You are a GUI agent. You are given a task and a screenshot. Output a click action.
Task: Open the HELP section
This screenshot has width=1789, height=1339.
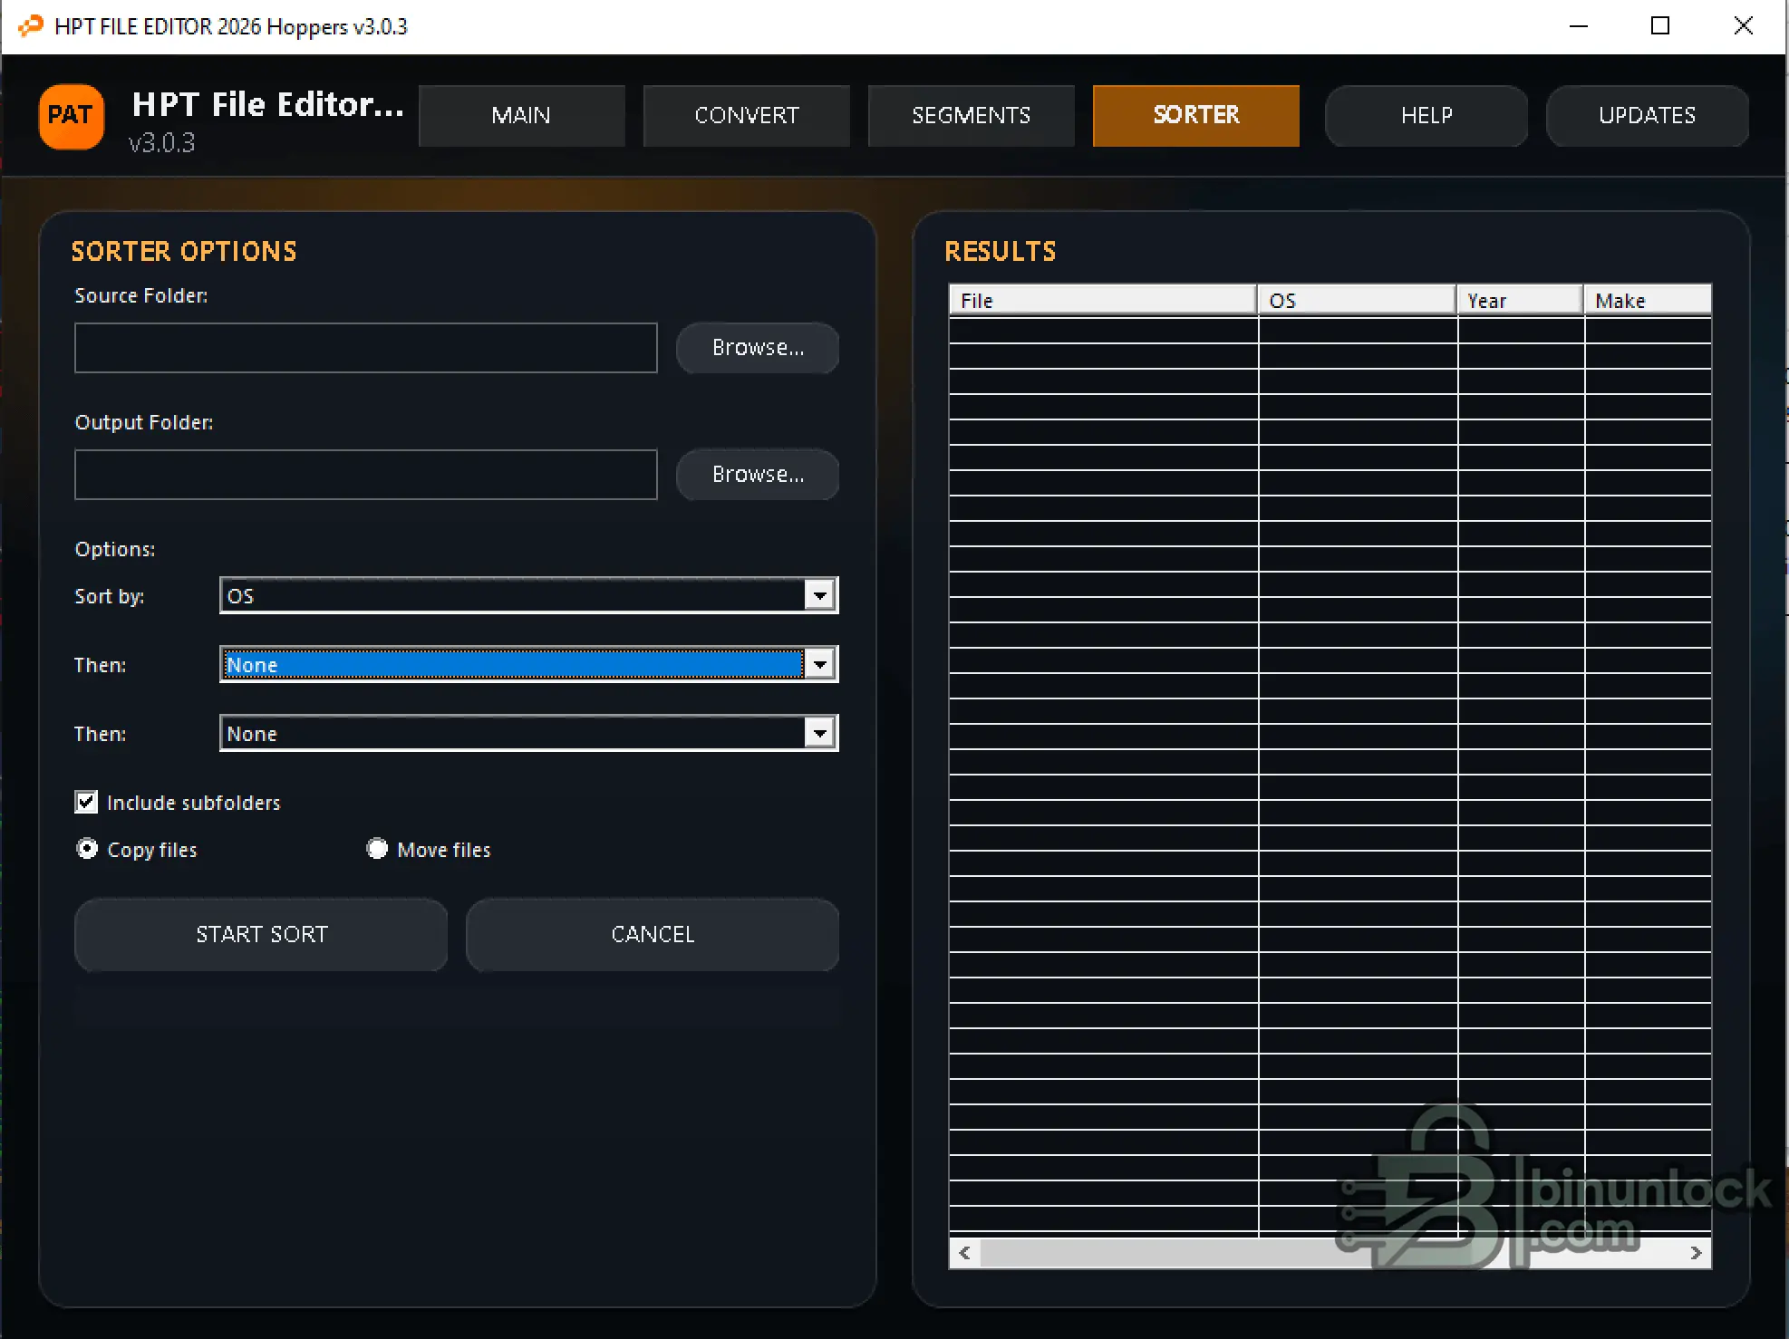(x=1426, y=116)
